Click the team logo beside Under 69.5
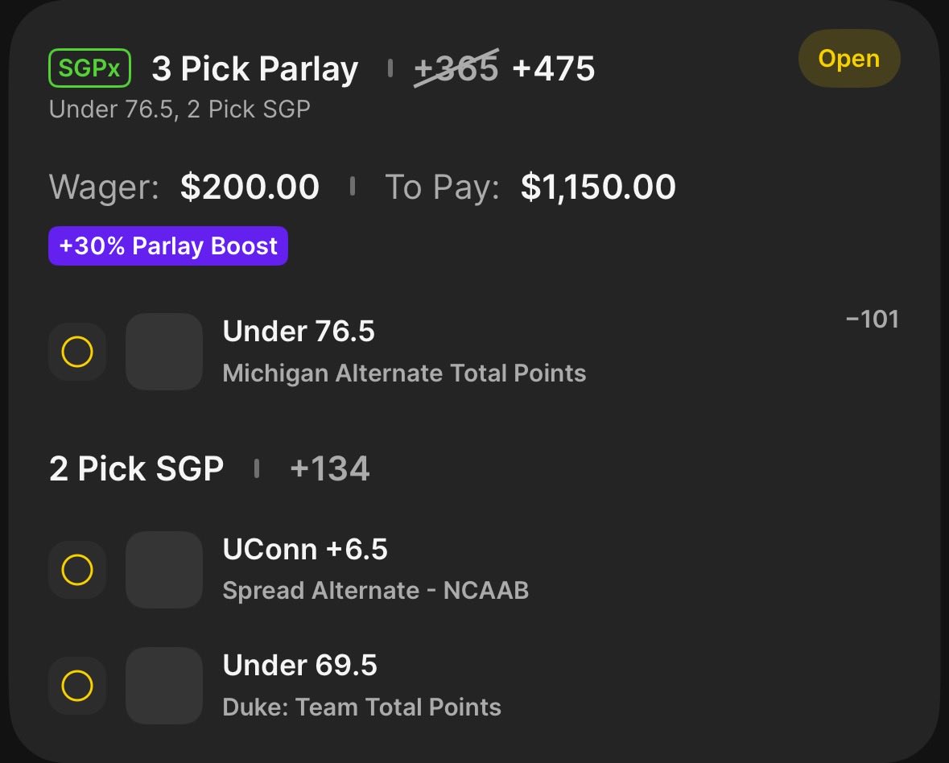Screen dimensions: 949x763 [x=164, y=686]
